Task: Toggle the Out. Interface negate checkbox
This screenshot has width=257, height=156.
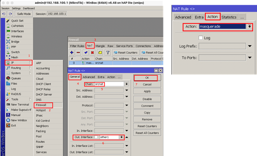Action: pos(96,137)
